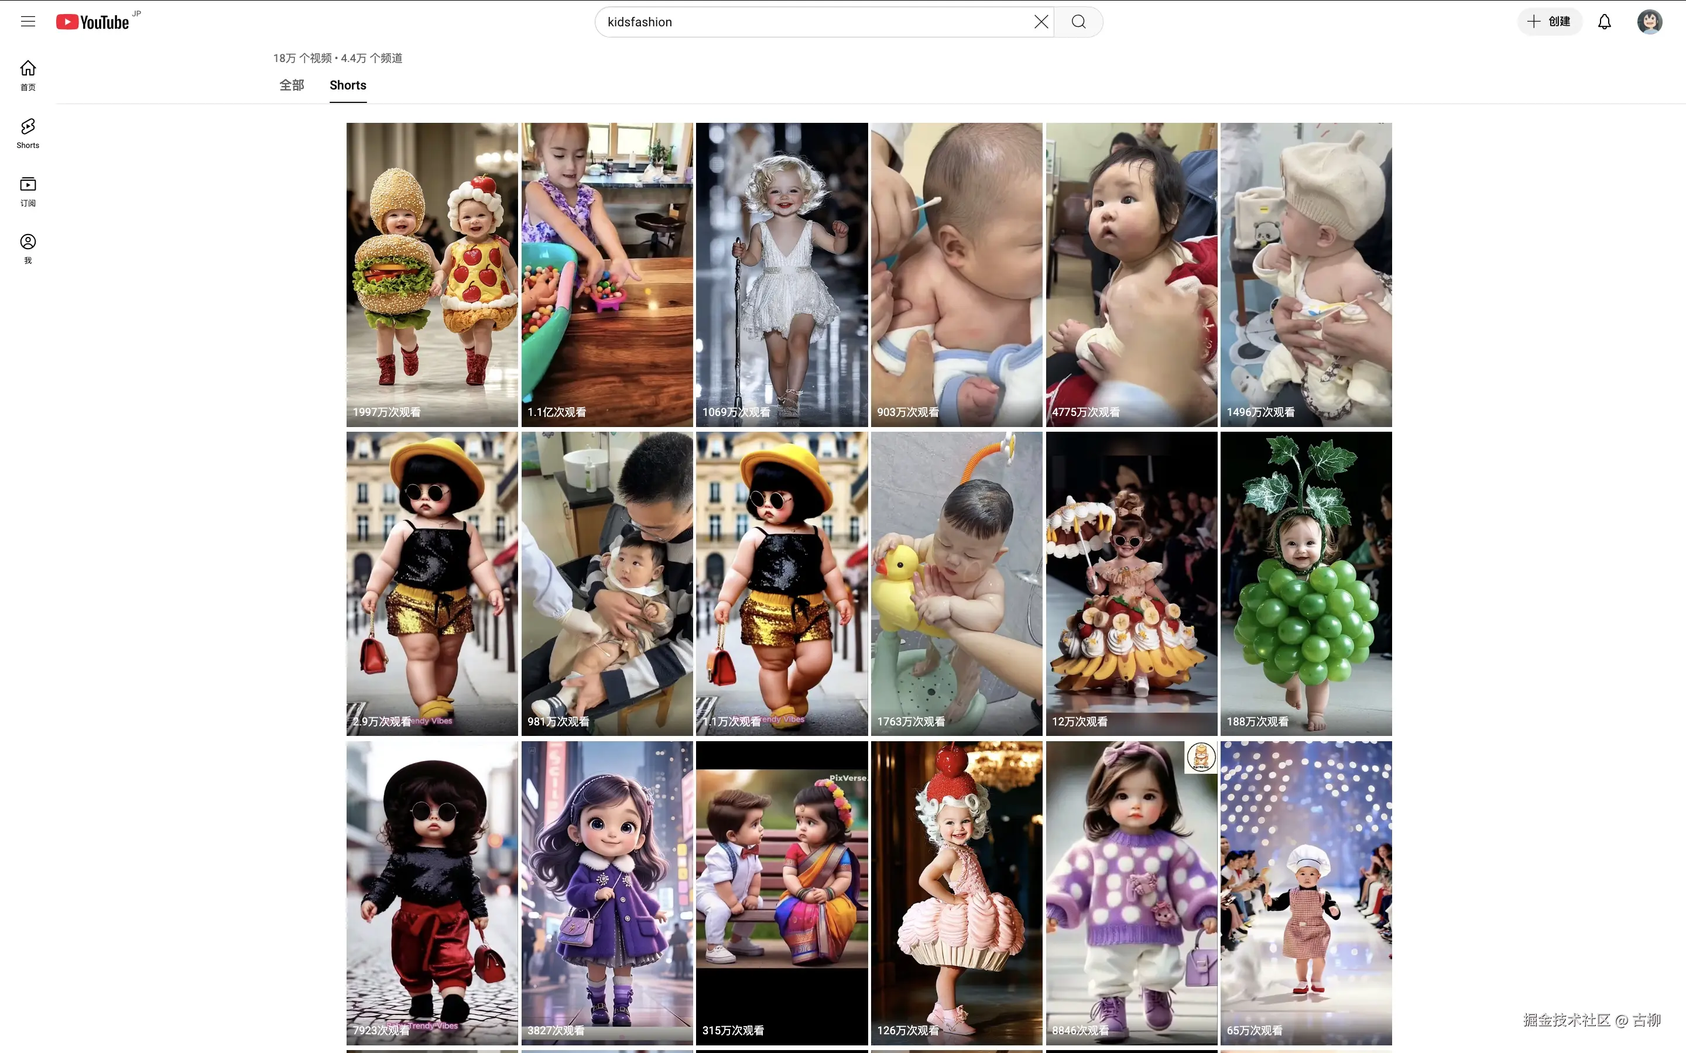Image resolution: width=1686 pixels, height=1053 pixels.
Task: Open the account avatar menu
Action: [1649, 22]
